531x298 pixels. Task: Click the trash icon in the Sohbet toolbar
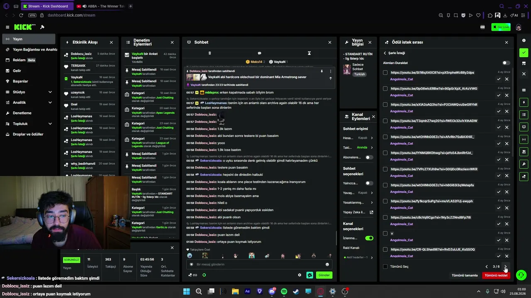[209, 53]
